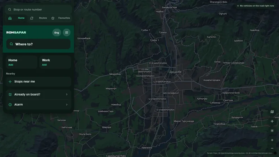Screen dimensions: 279x157
Task: Click the Where to? search box
Action: click(x=38, y=44)
